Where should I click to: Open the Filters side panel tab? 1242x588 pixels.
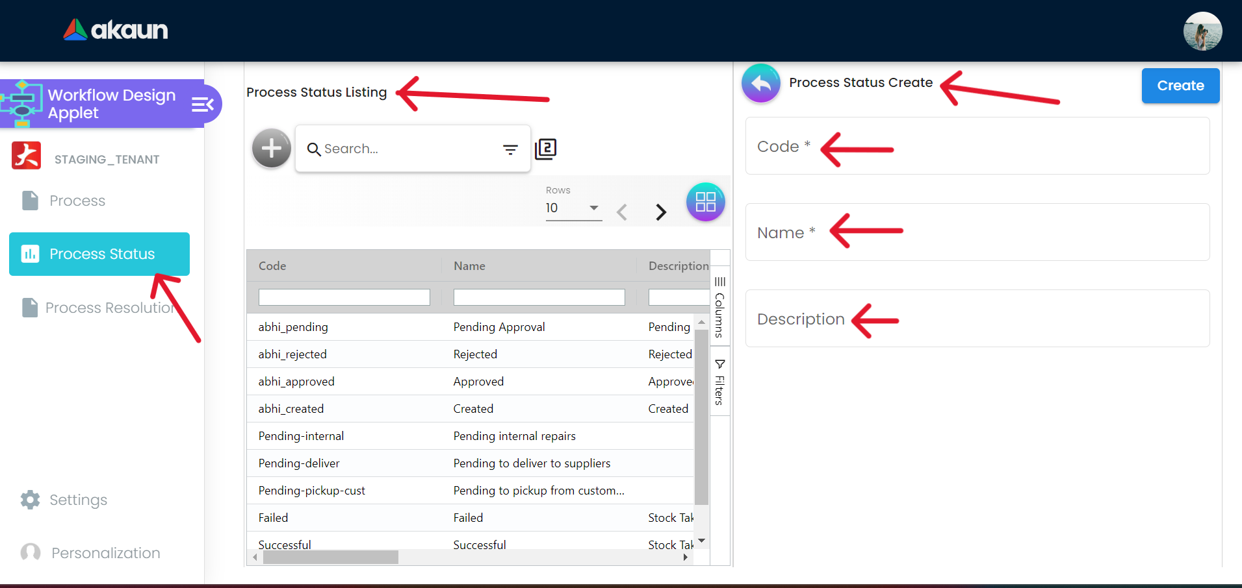[719, 381]
